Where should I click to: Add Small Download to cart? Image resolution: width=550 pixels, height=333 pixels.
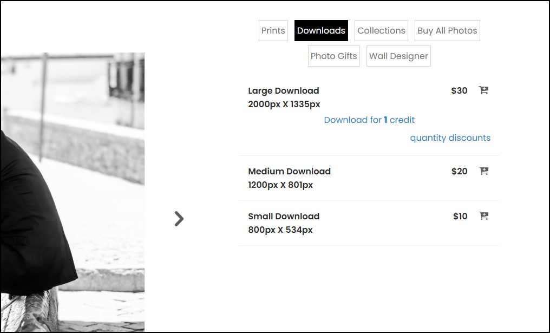[484, 216]
